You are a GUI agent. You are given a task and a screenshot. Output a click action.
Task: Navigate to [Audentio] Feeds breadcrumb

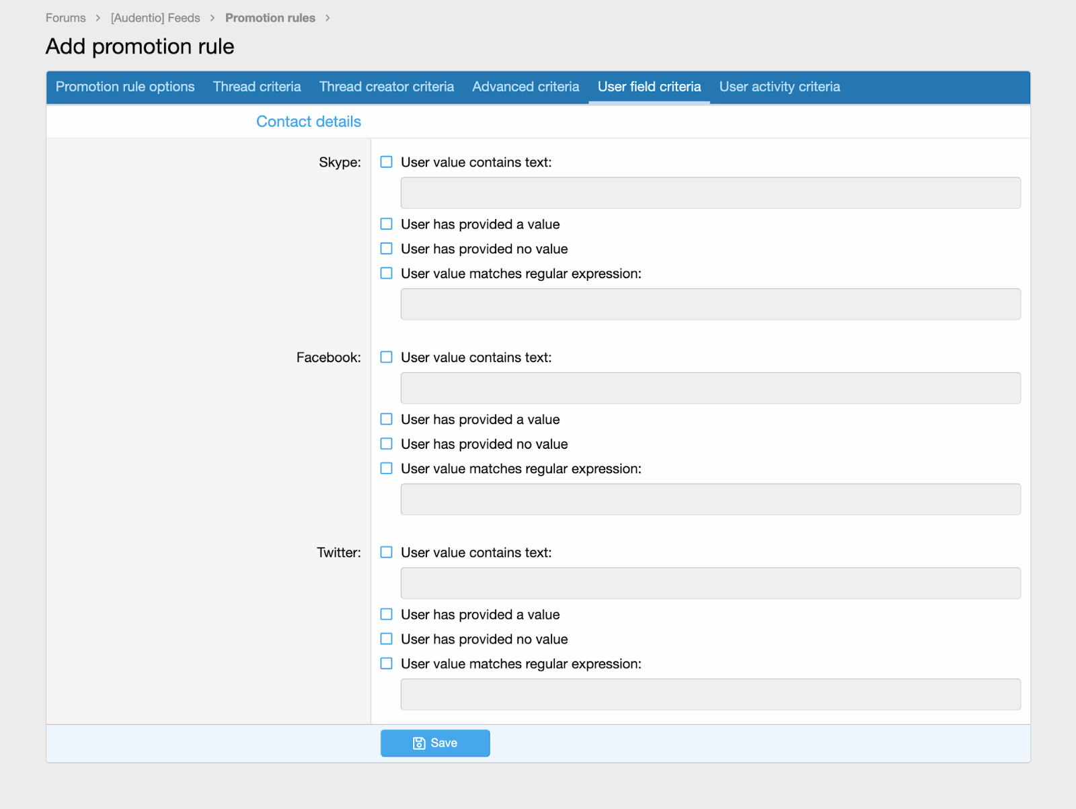click(x=155, y=18)
